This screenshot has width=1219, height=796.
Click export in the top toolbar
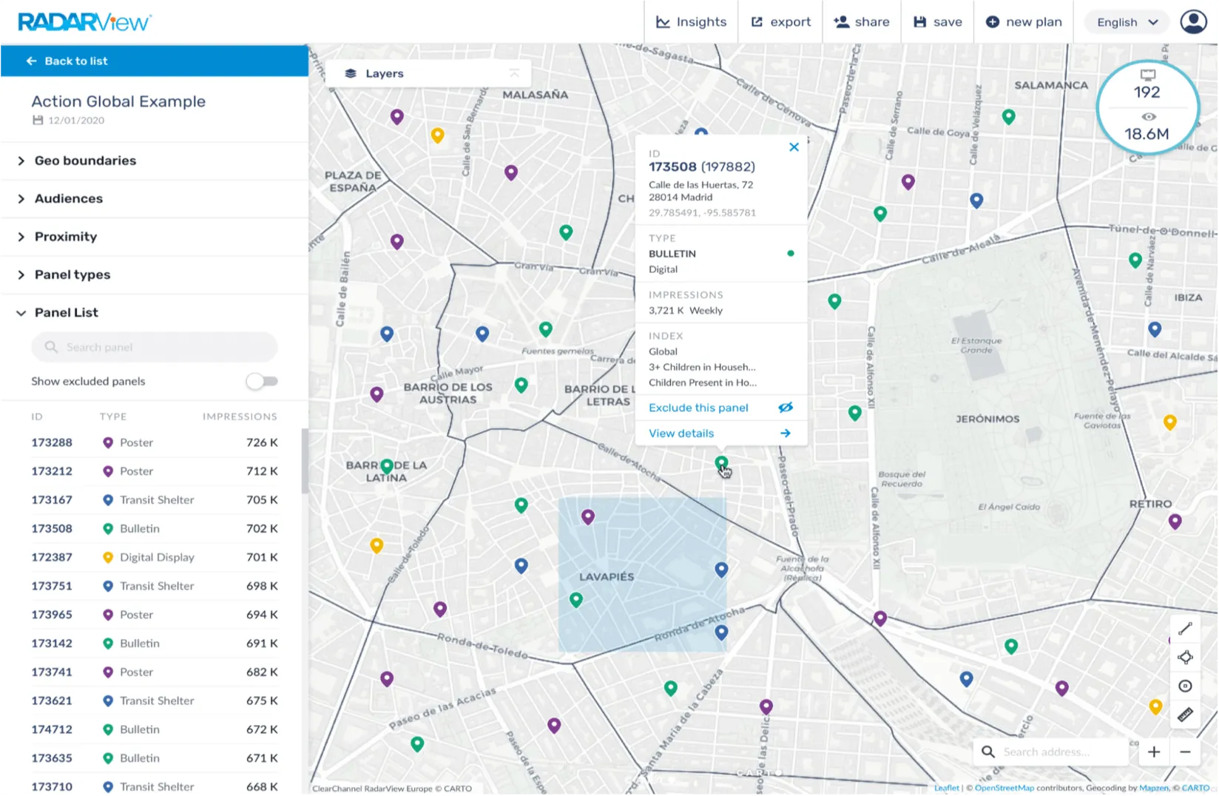click(781, 22)
